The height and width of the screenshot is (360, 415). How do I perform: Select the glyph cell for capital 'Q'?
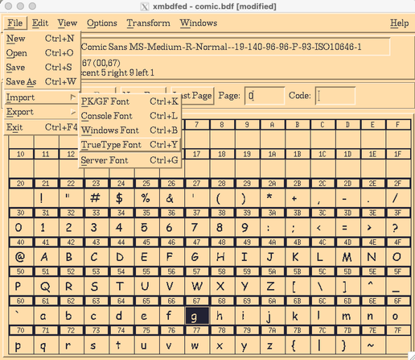click(x=46, y=287)
